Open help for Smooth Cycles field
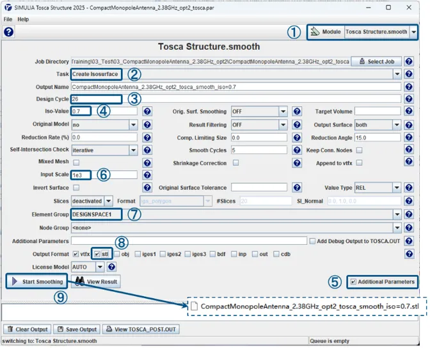 [x=297, y=150]
